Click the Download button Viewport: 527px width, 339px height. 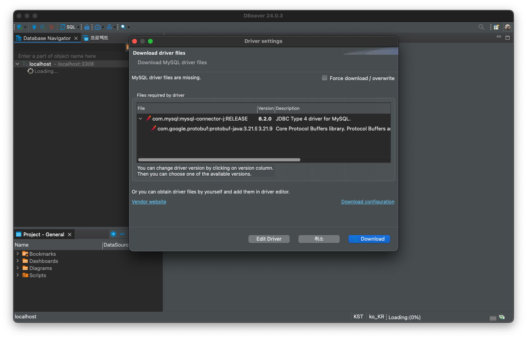(x=369, y=239)
